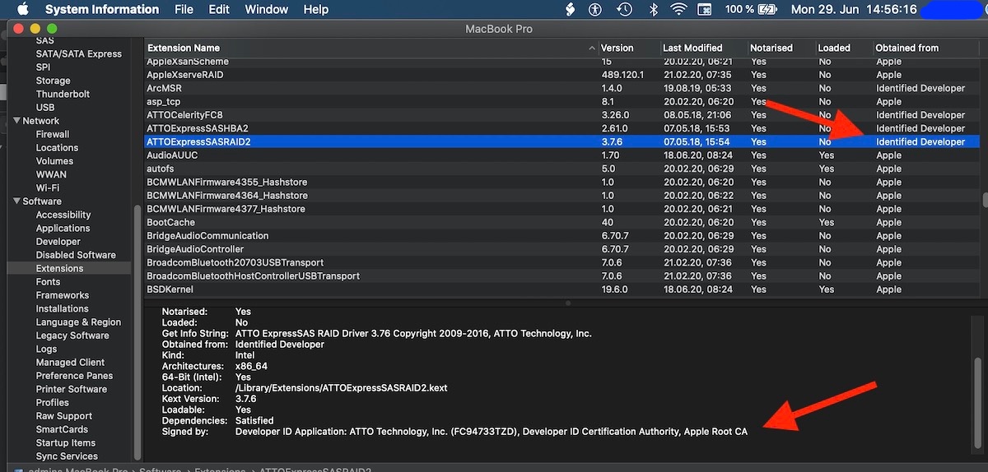Open the Help menu
Viewport: 988px width, 472px height.
coord(315,10)
